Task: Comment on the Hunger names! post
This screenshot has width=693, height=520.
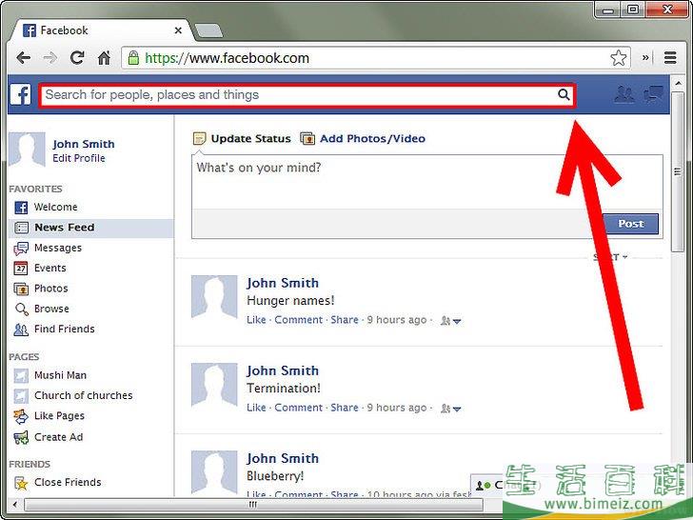Action: pyautogui.click(x=298, y=320)
